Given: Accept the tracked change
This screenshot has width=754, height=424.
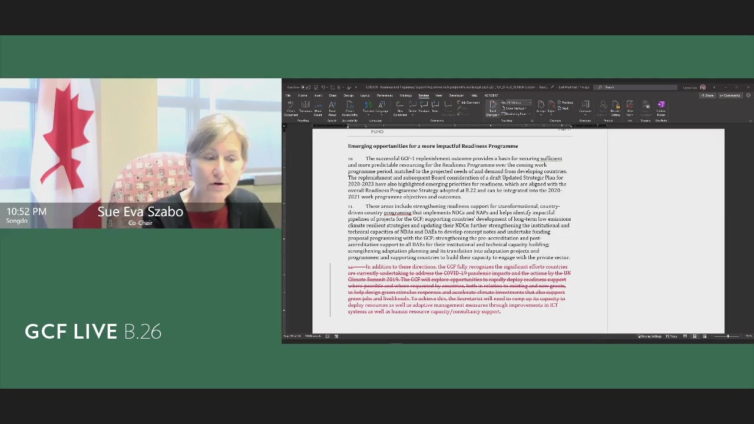Looking at the screenshot, I should click(x=541, y=108).
